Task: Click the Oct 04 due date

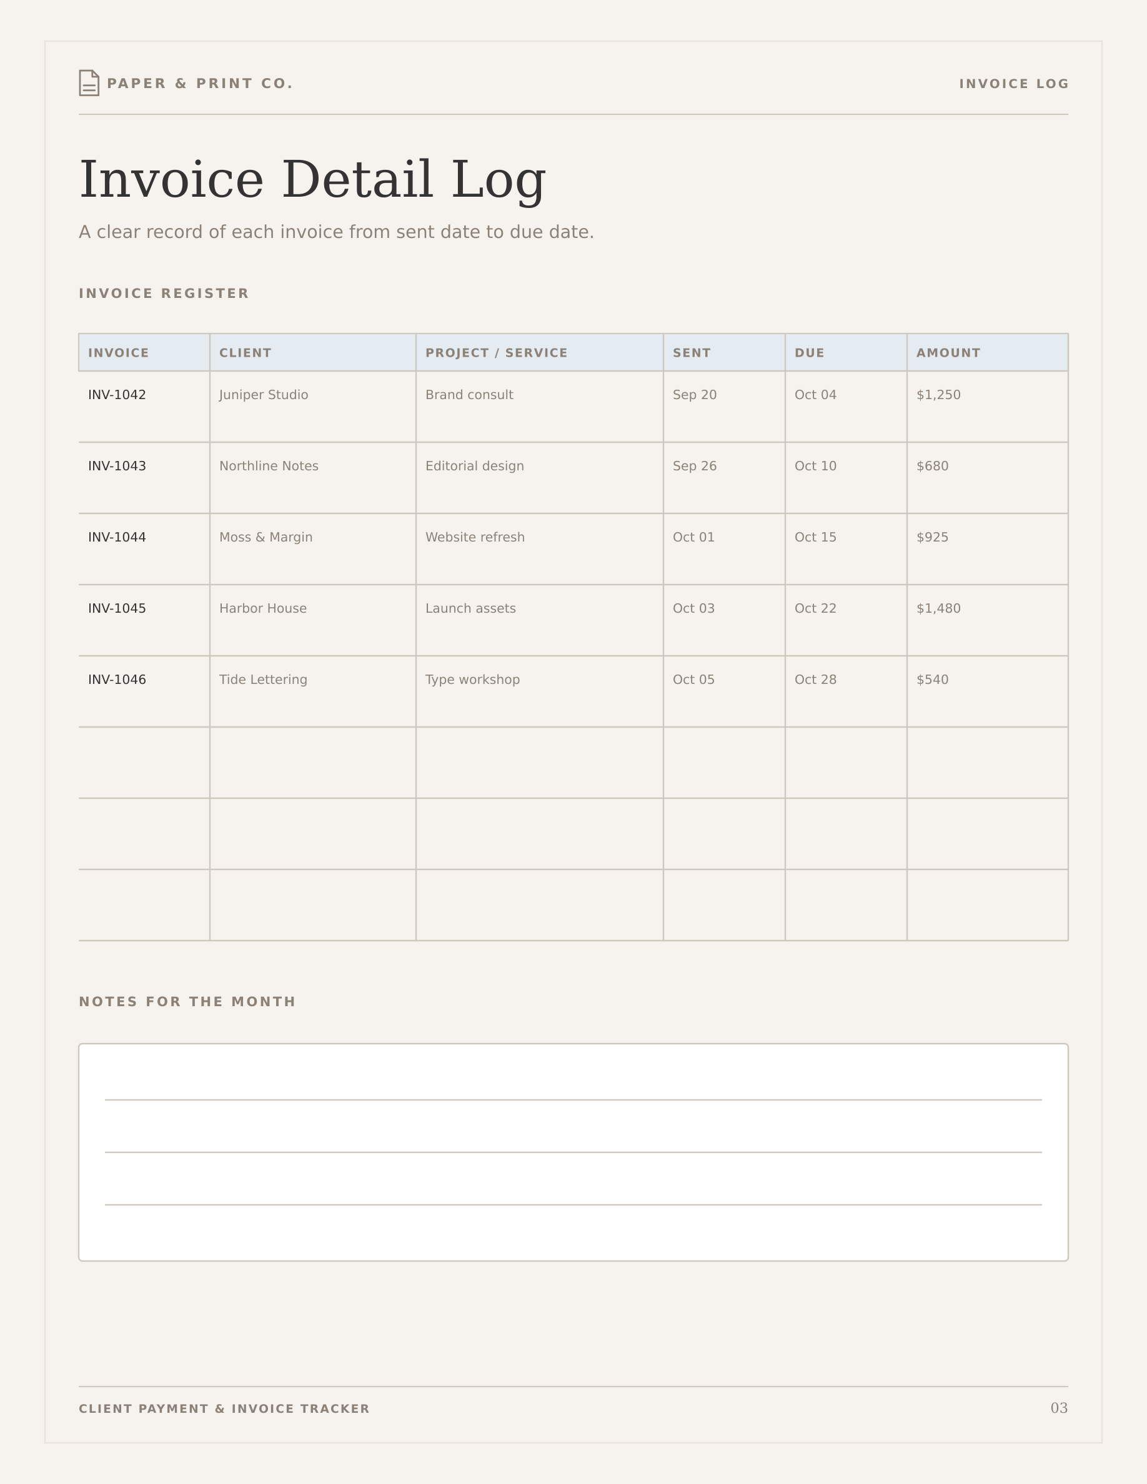Action: click(815, 395)
